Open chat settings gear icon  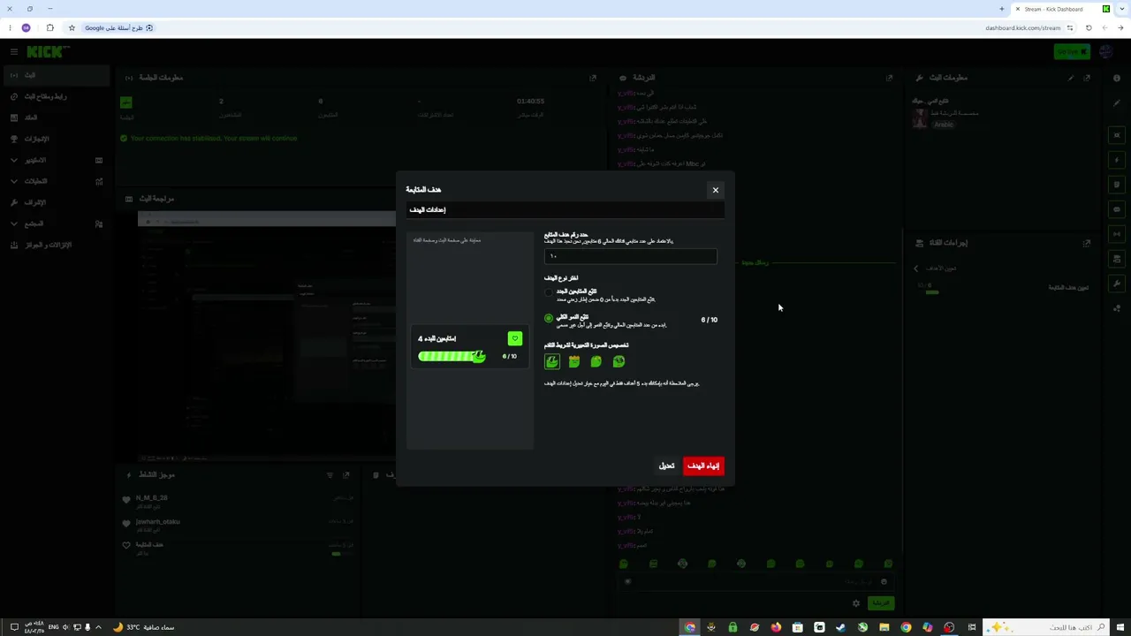coord(855,603)
